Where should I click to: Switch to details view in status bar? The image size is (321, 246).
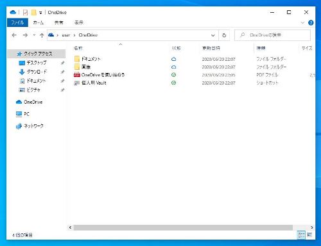[x=301, y=235]
